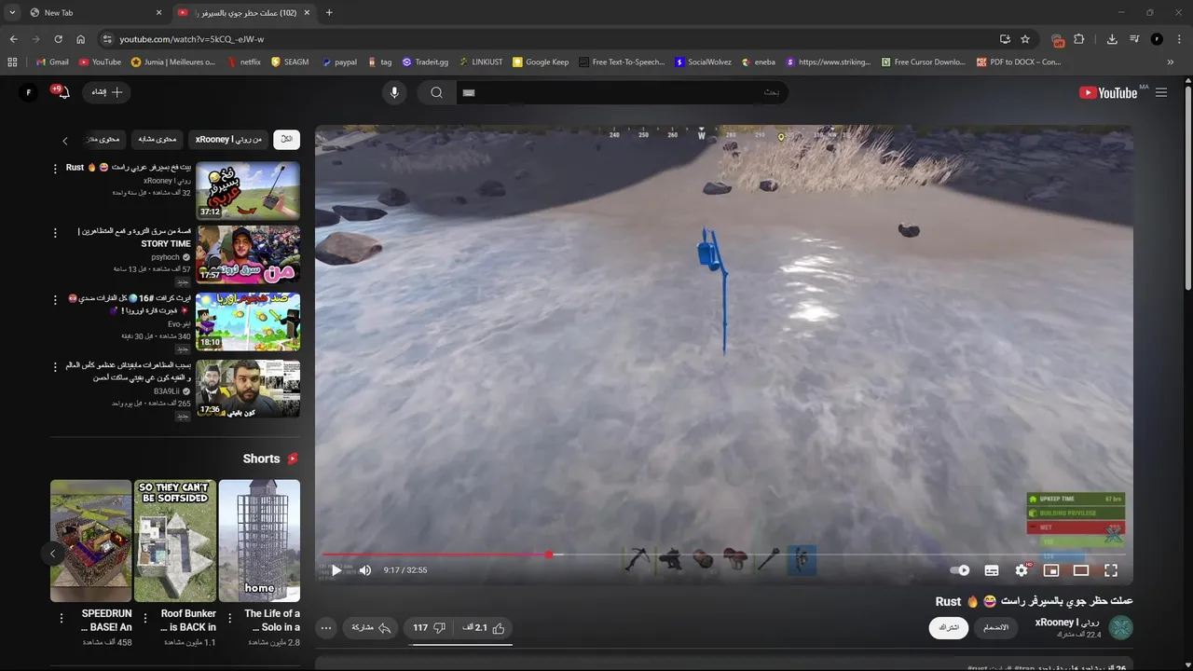Open the 37:12 Rust trap video thumbnail
Screen dimensions: 1193x671
point(248,190)
